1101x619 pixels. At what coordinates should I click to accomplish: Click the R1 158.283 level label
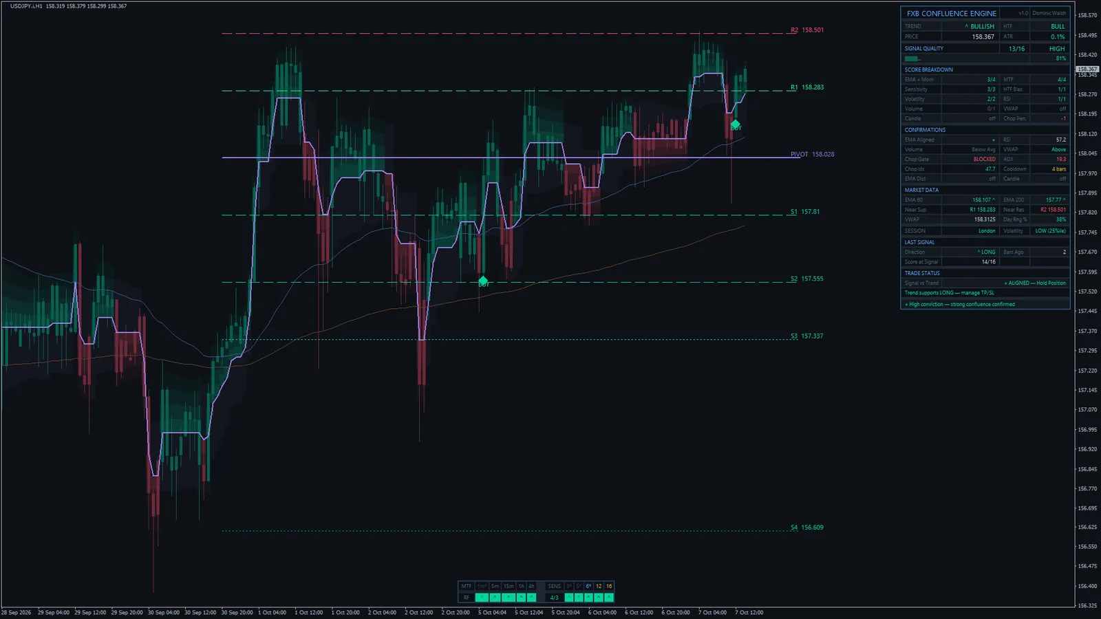click(807, 87)
